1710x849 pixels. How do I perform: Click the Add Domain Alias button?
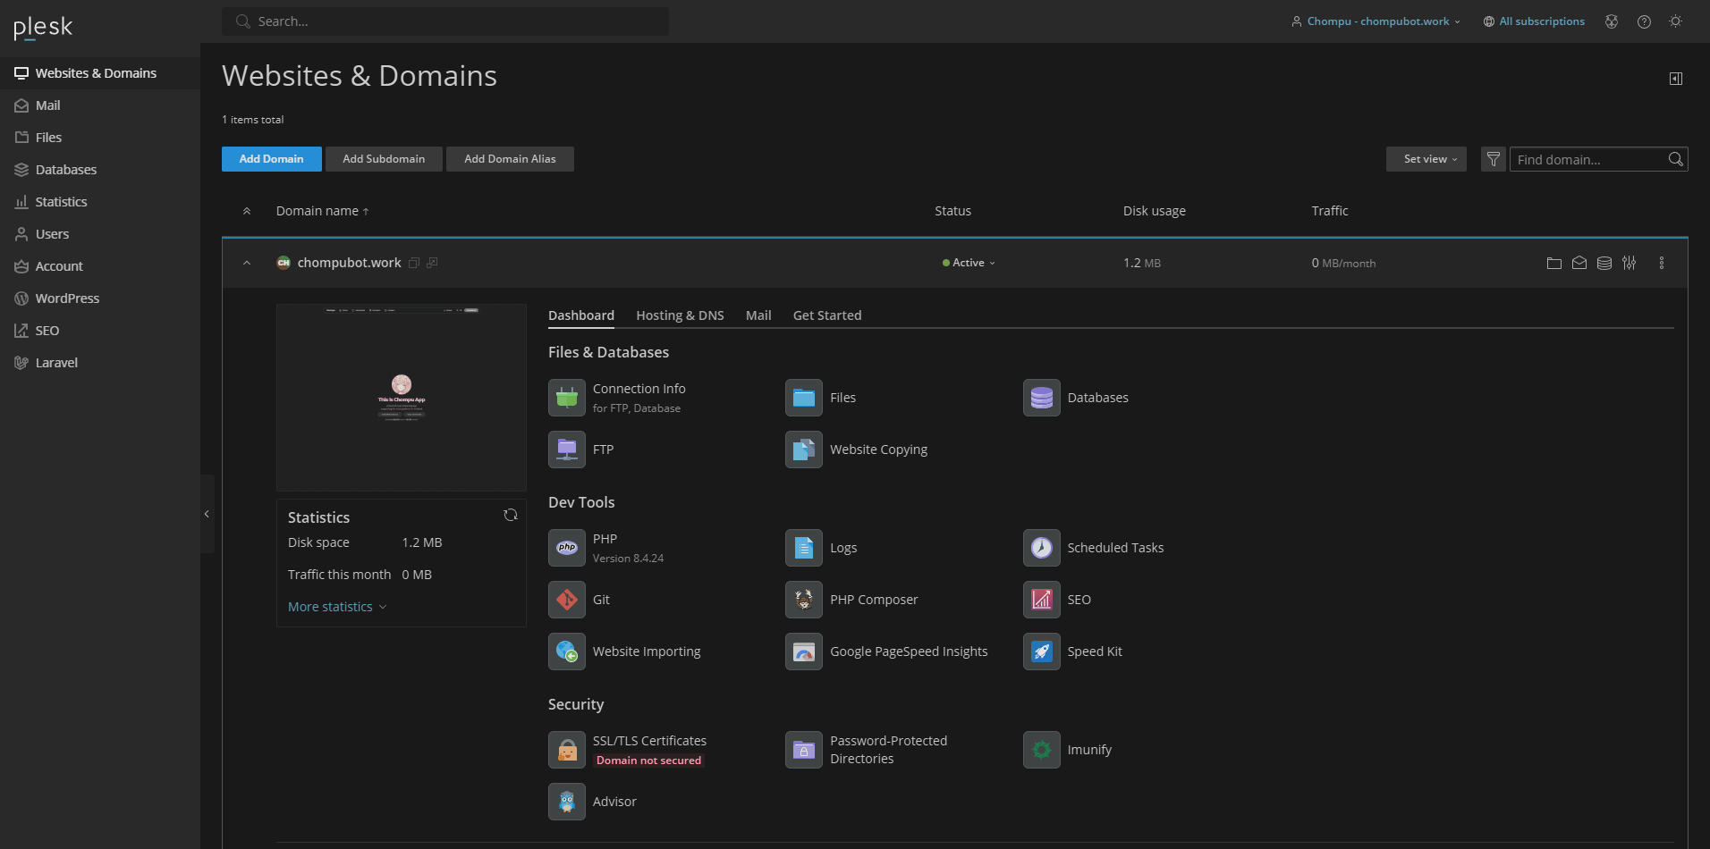(x=510, y=159)
